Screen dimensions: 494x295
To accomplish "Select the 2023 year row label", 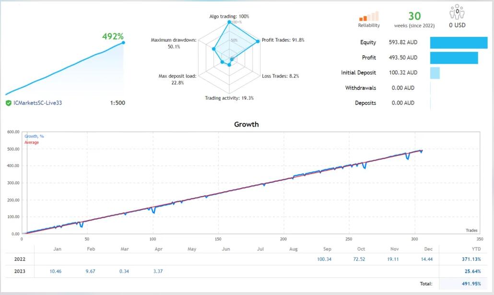I will click(19, 271).
